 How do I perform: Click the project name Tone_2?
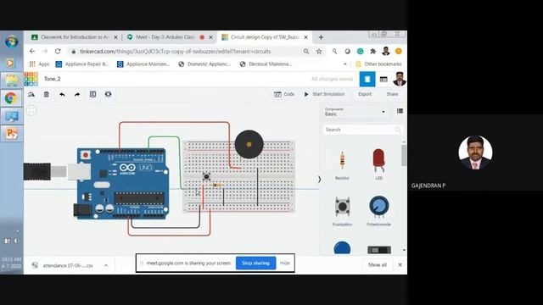(53, 79)
